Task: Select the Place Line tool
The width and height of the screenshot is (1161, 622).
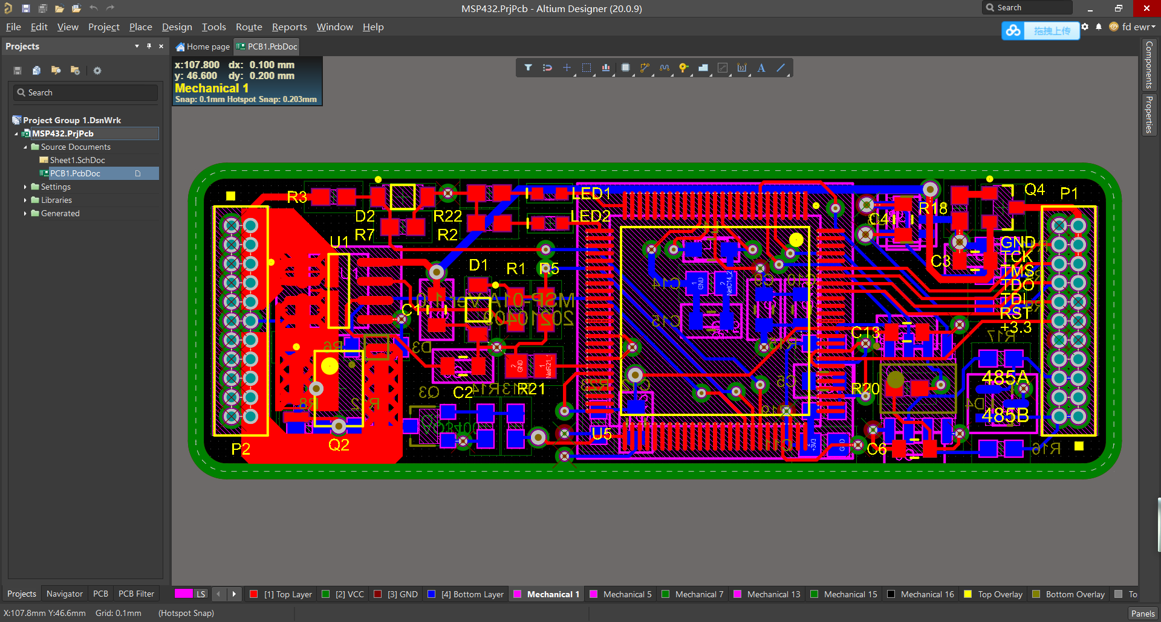Action: (x=781, y=68)
